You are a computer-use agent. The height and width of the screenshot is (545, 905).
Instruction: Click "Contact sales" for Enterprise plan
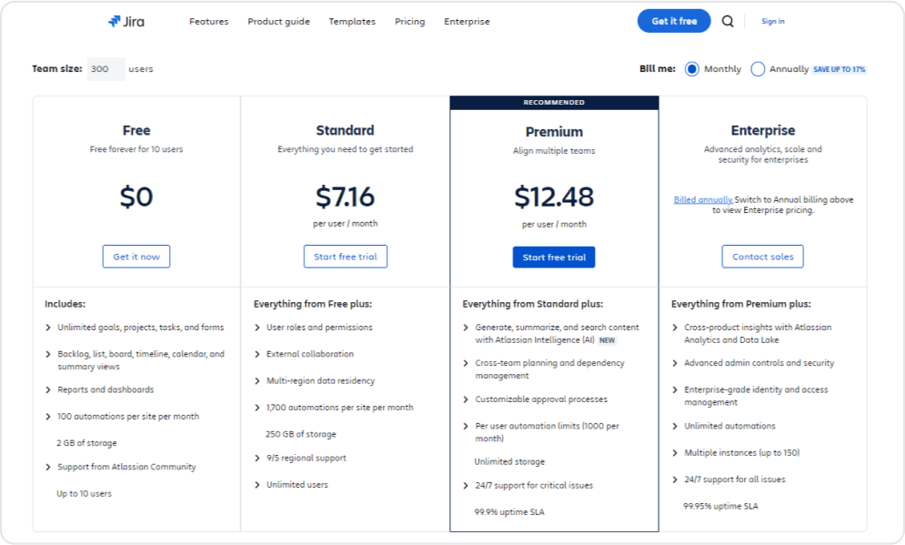click(x=762, y=256)
